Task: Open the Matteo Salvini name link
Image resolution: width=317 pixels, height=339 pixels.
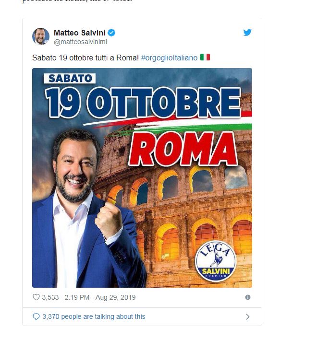Action: tap(79, 33)
